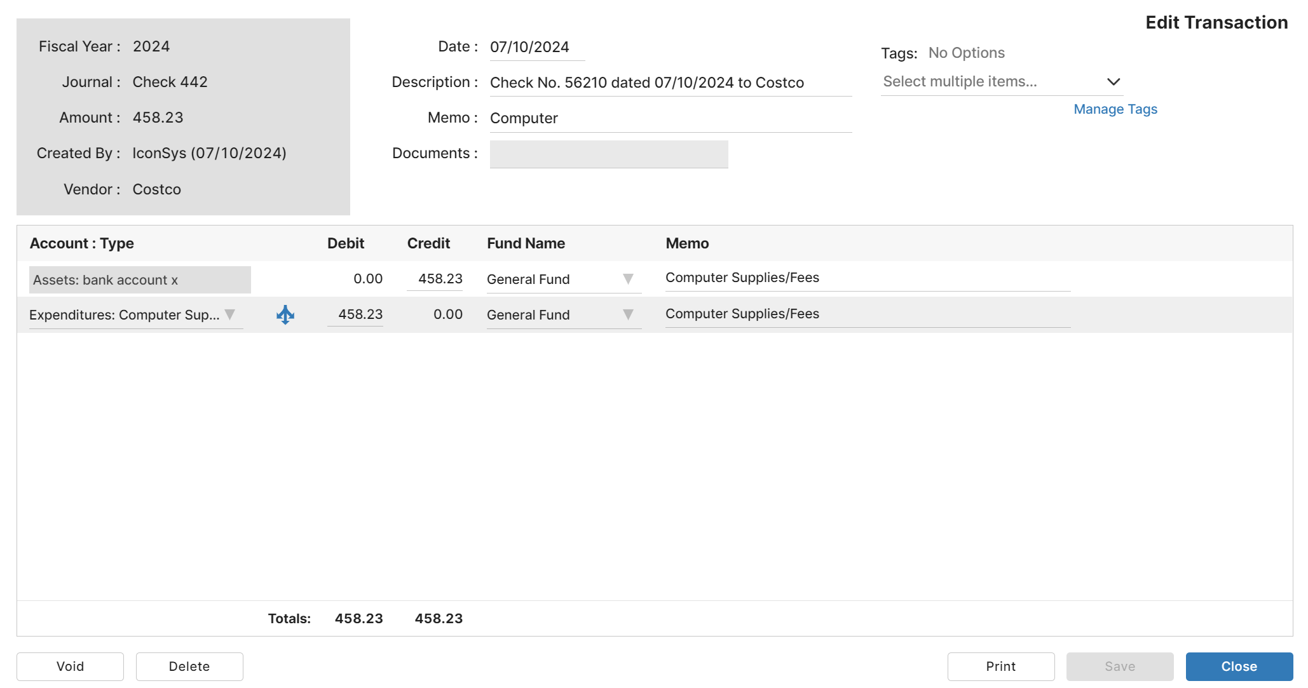Click the Void button
This screenshot has width=1308, height=688.
[70, 666]
